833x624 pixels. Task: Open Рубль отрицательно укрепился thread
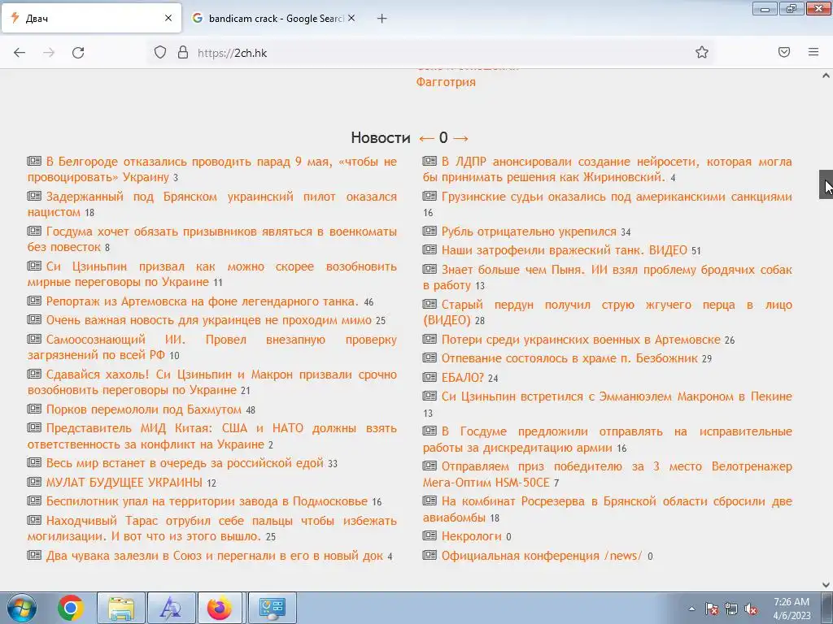(x=529, y=232)
